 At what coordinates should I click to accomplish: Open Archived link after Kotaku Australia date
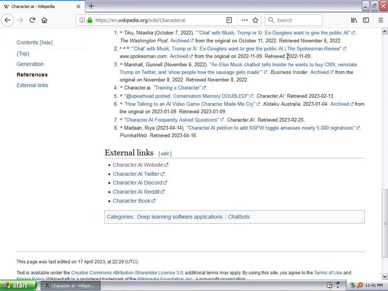coord(342,104)
